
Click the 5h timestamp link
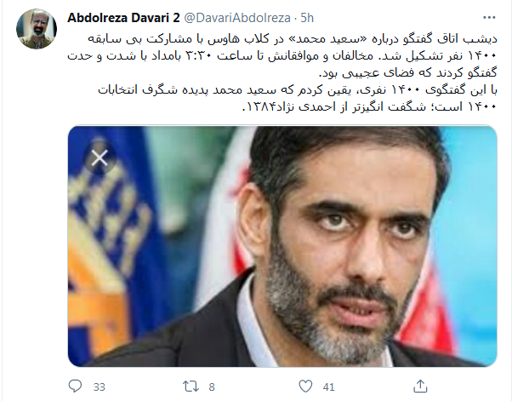(307, 18)
